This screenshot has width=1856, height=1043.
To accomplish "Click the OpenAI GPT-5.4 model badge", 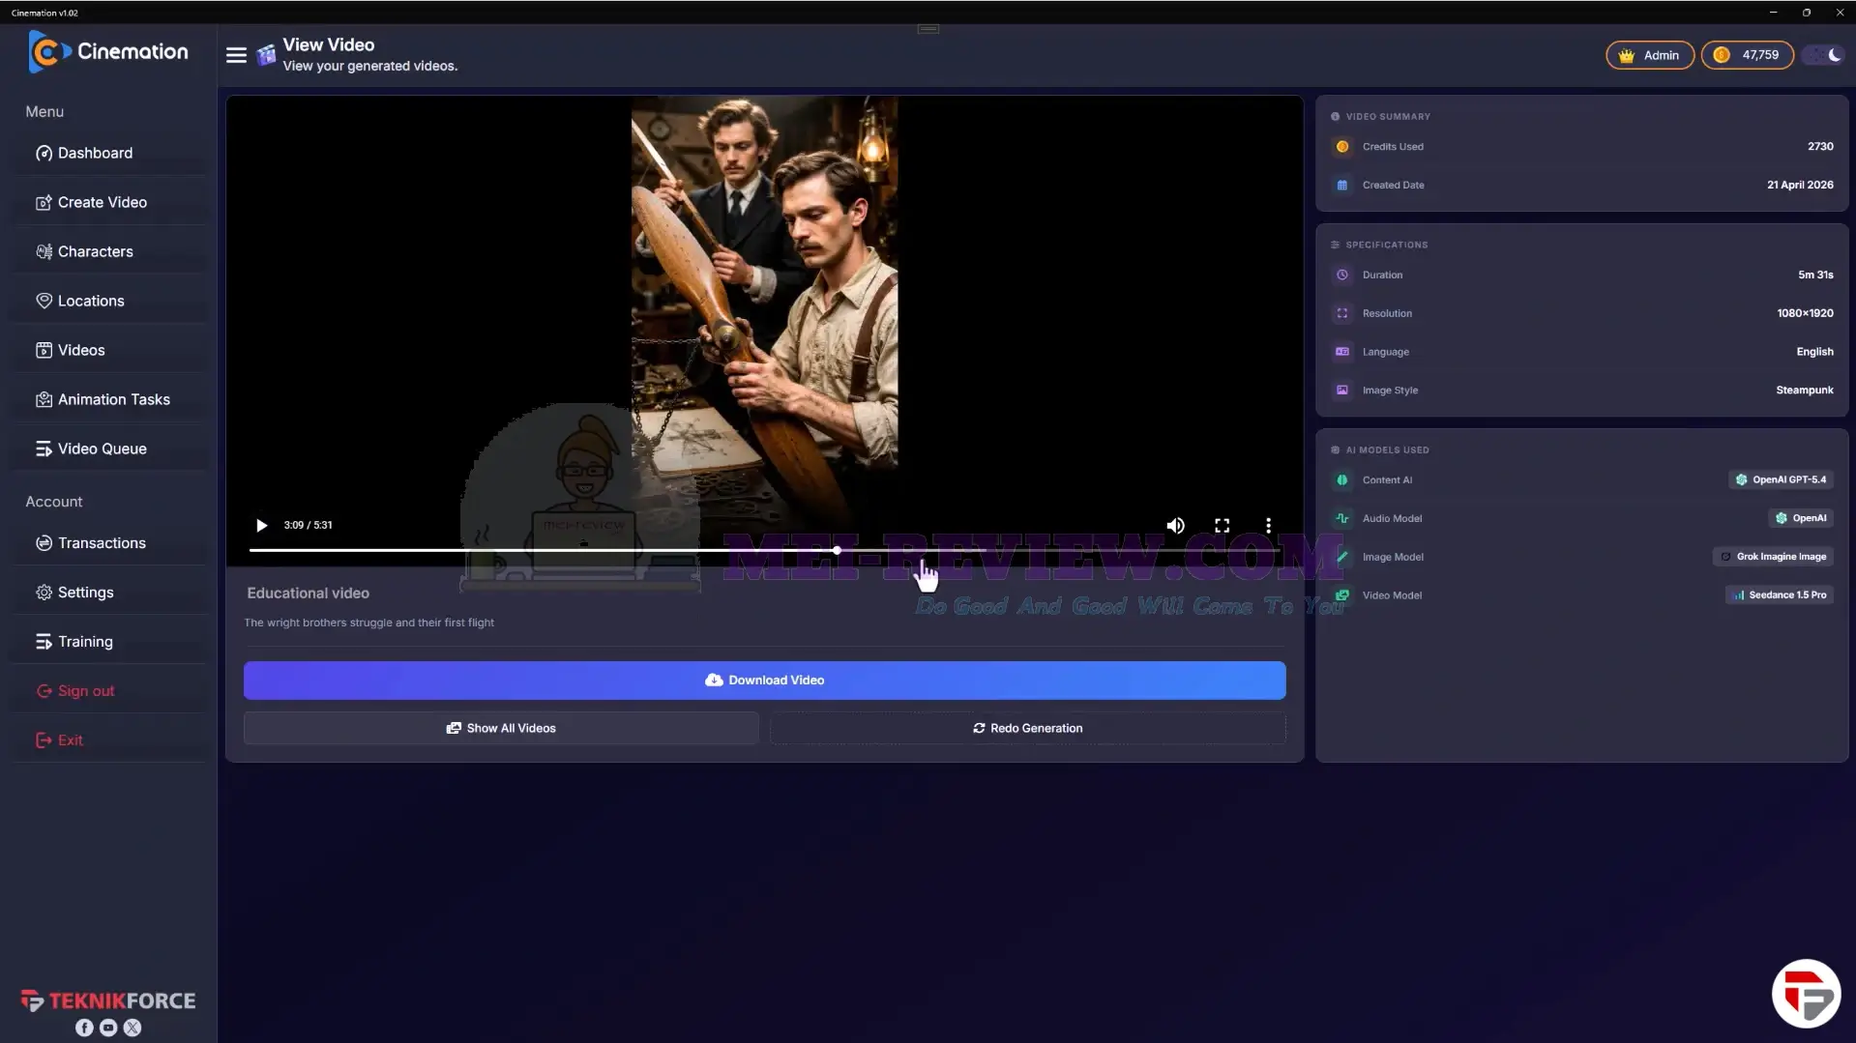I will point(1781,479).
